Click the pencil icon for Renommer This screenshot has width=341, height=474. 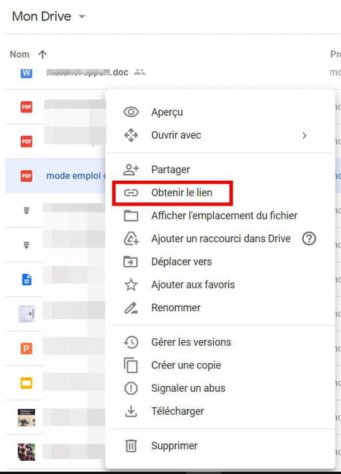click(131, 308)
